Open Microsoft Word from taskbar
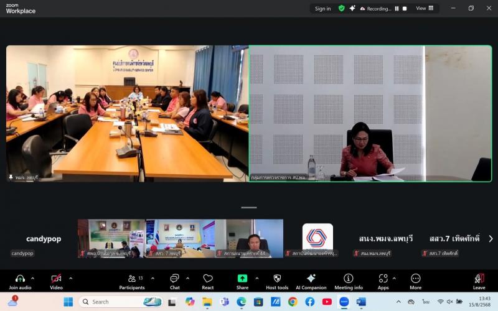 click(x=361, y=302)
